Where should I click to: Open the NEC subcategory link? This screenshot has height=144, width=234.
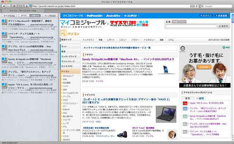[x=65, y=113]
